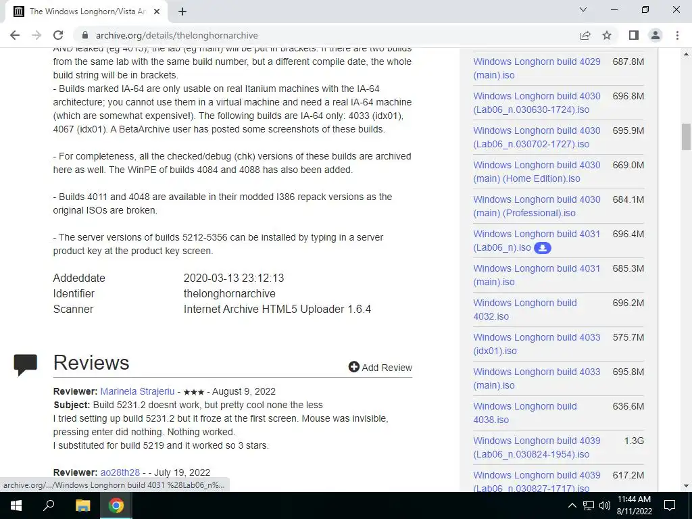This screenshot has height=519, width=692.
Task: Open Chrome's three-dot menu
Action: click(677, 35)
